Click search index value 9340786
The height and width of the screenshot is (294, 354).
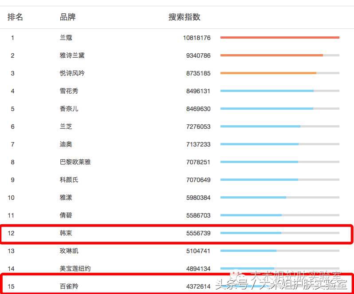[x=198, y=56]
